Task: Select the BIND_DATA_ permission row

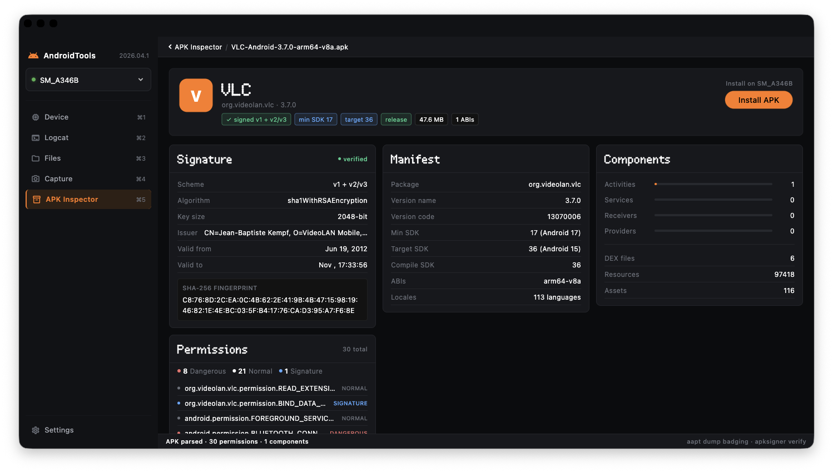Action: [x=272, y=404]
